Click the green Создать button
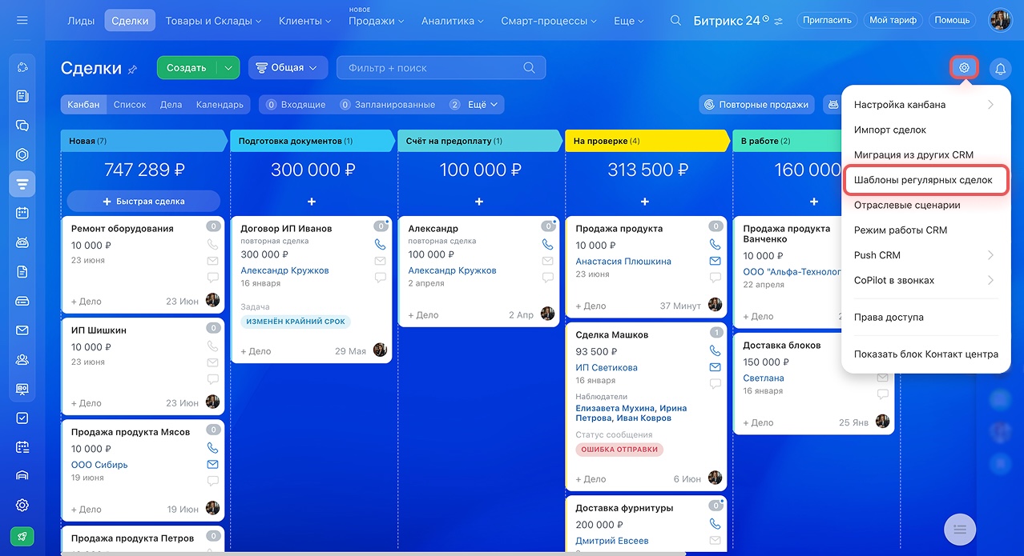Image resolution: width=1024 pixels, height=556 pixels. [x=187, y=68]
